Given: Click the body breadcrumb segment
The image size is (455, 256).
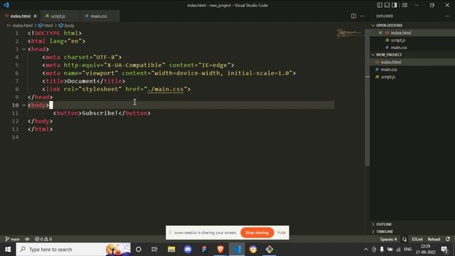Looking at the screenshot, I should (x=69, y=26).
